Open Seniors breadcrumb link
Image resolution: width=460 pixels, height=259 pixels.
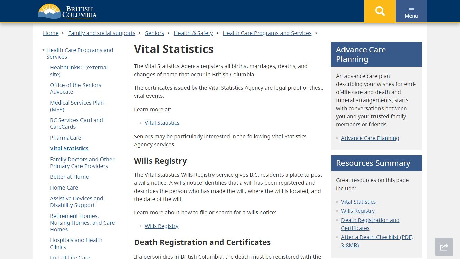click(x=155, y=33)
